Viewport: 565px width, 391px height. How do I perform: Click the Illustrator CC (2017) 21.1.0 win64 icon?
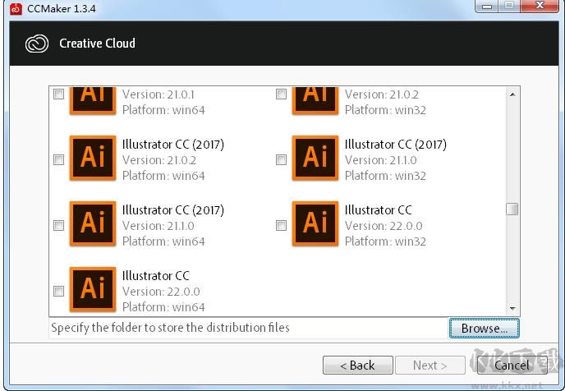click(x=93, y=223)
